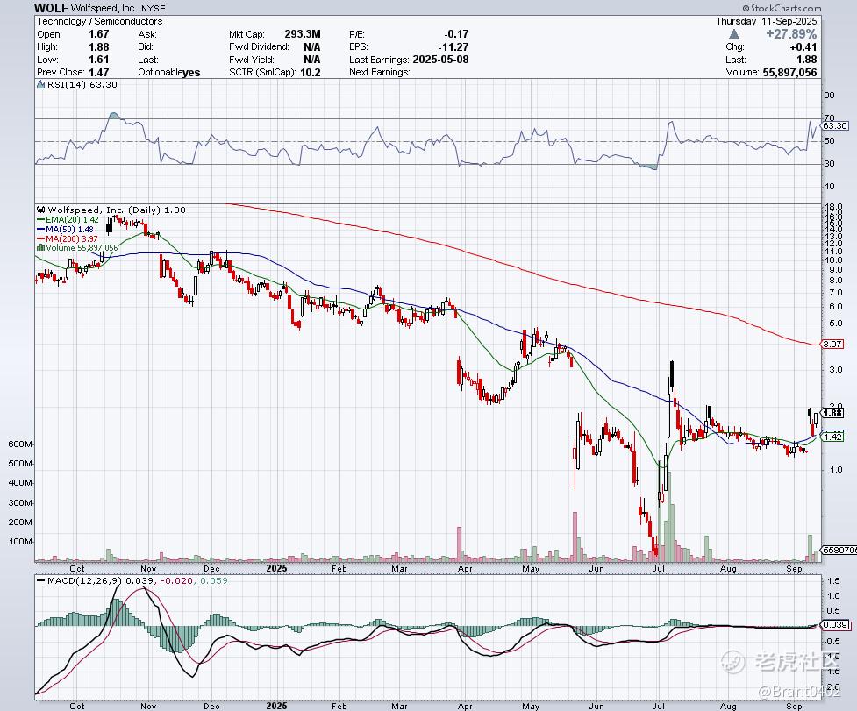857x711 pixels.
Task: Open the ©StockCharts.com link
Action: (x=782, y=8)
